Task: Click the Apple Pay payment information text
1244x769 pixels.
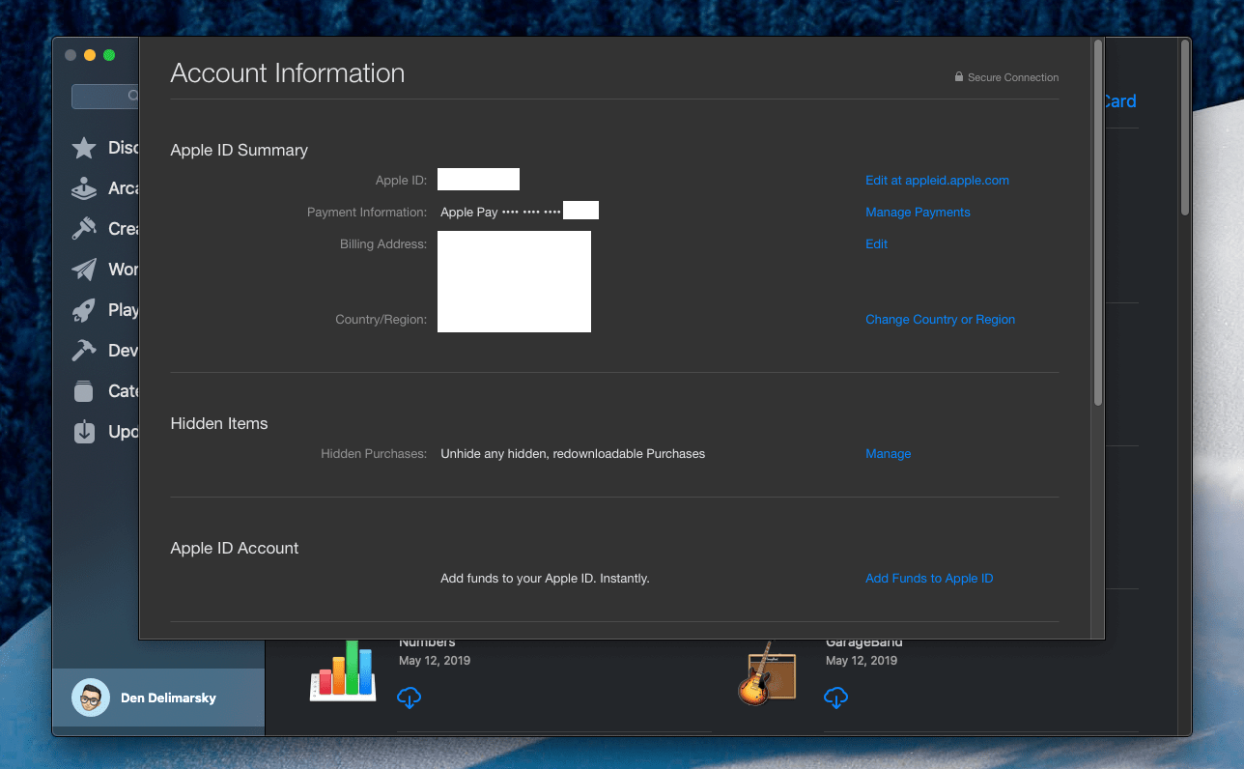Action: [x=500, y=212]
